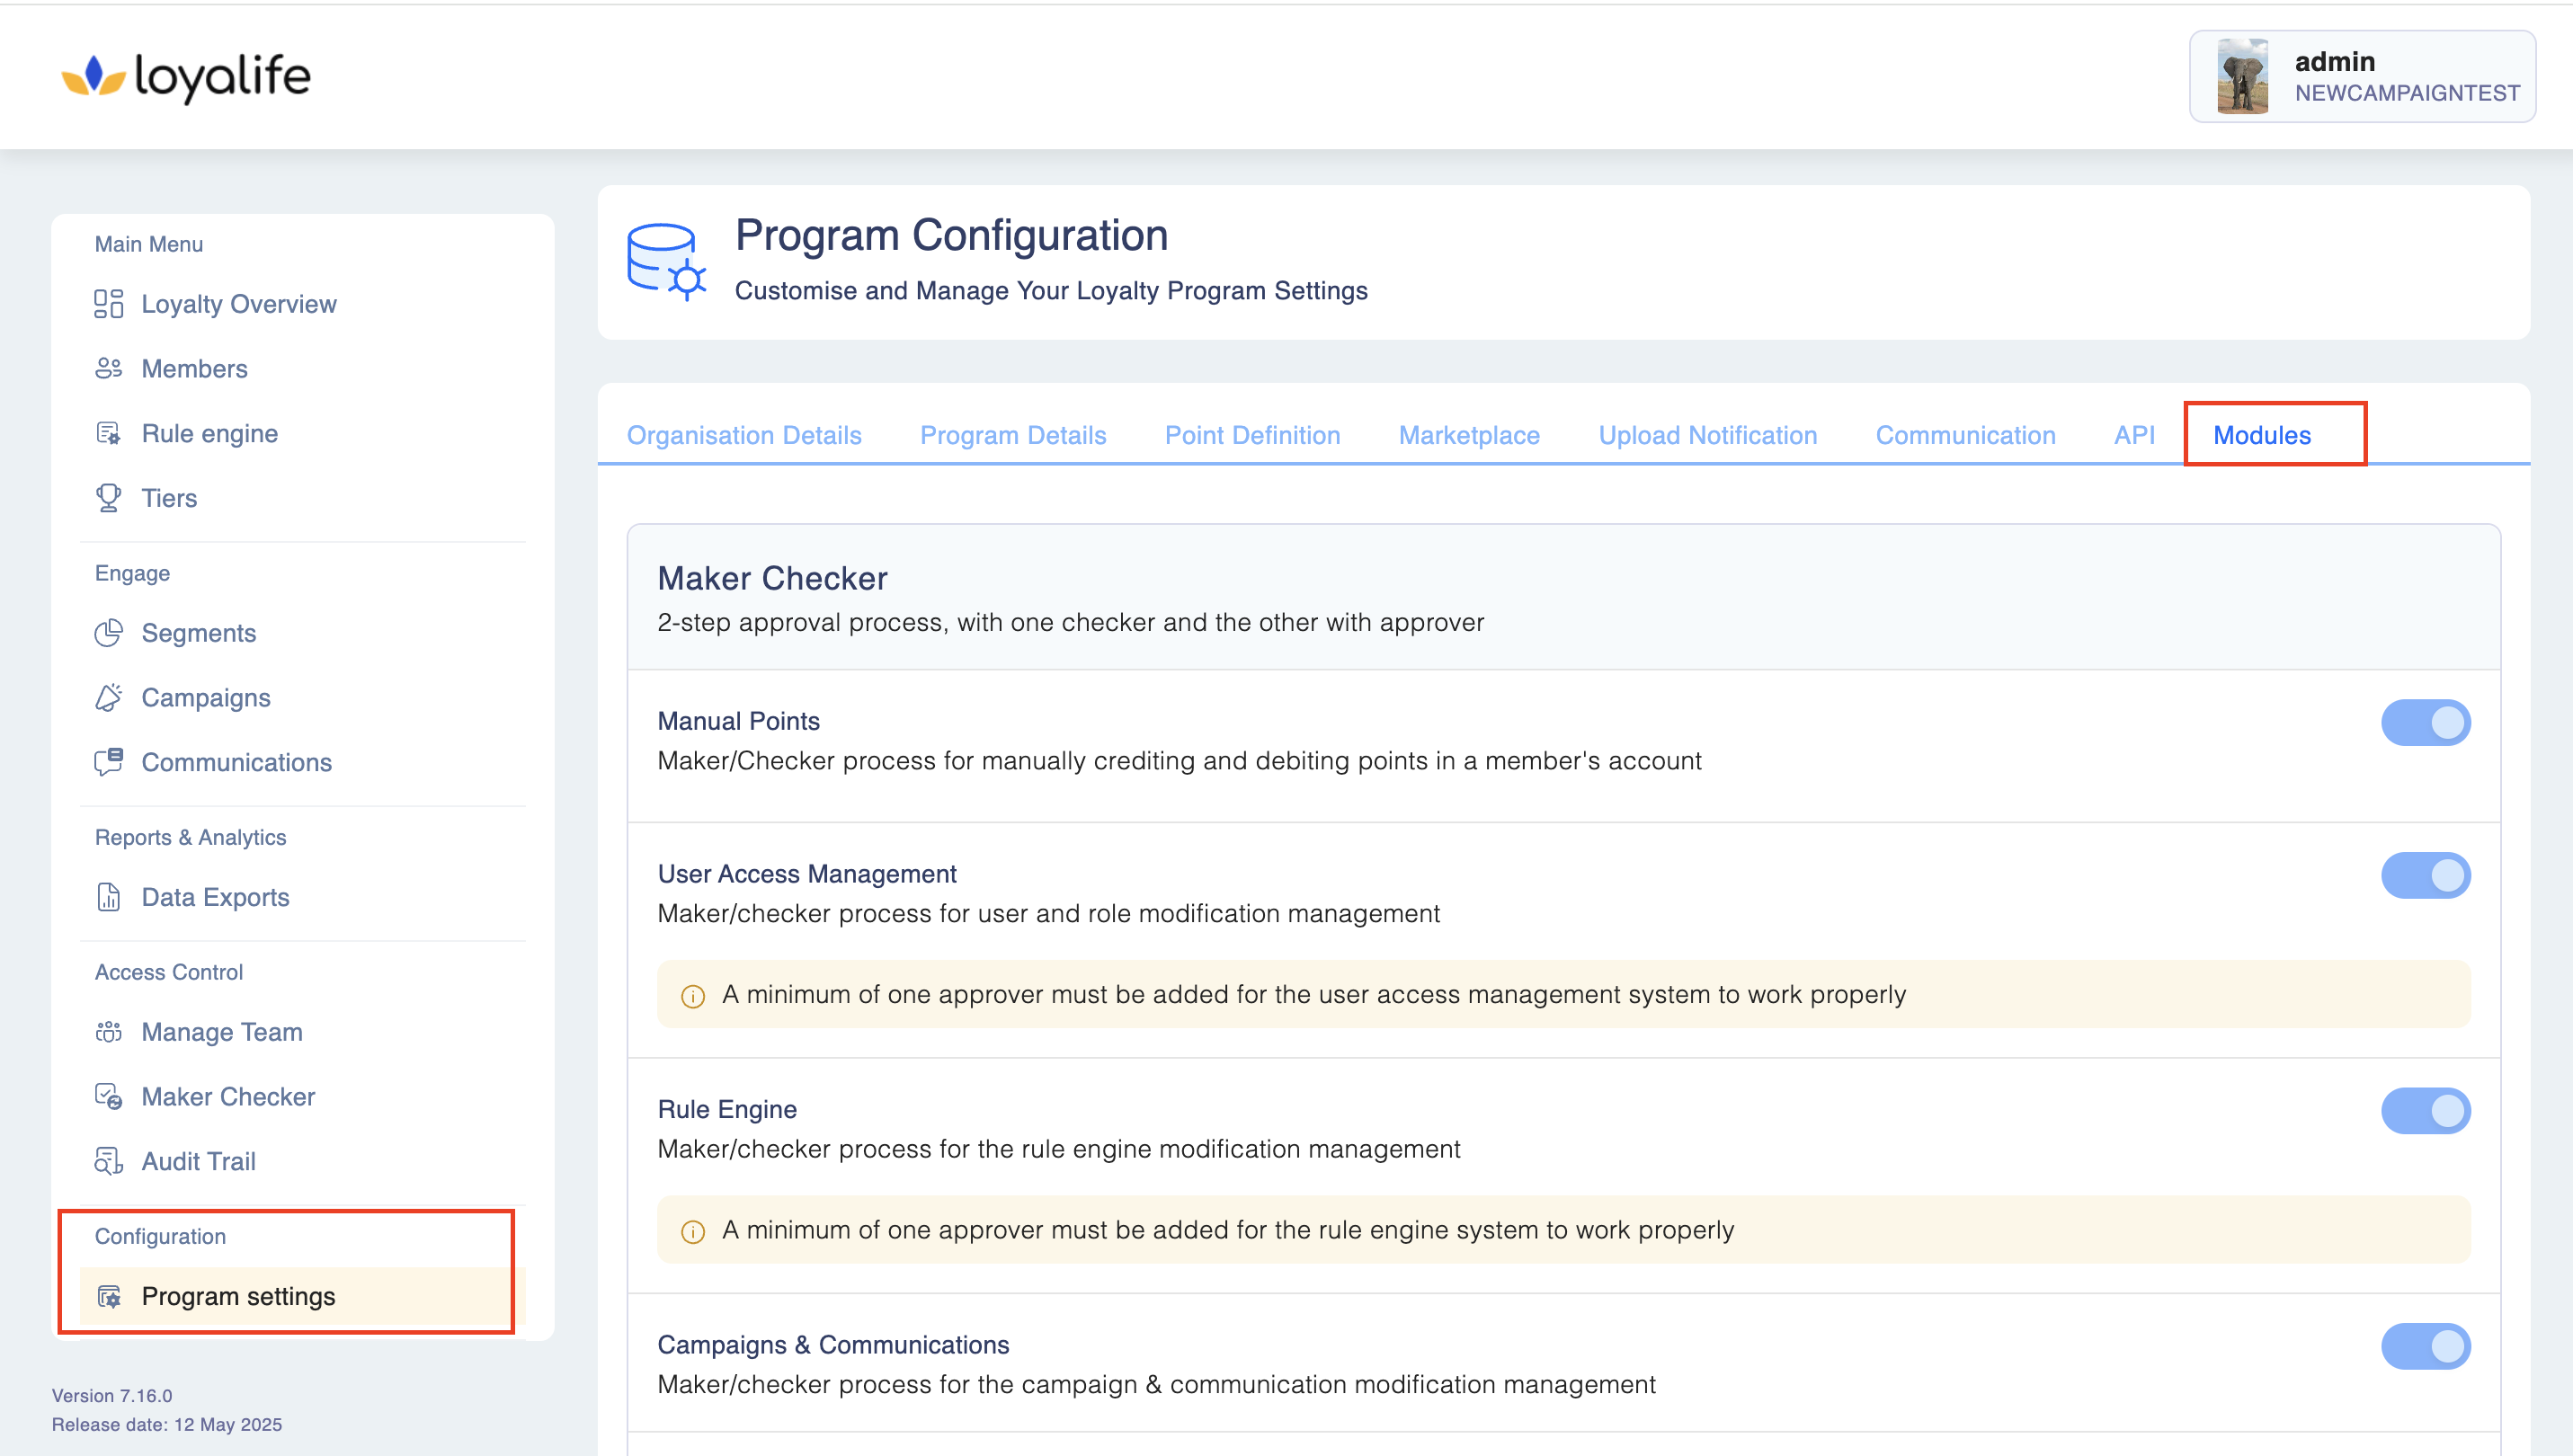Screen dimensions: 2573x1456
Task: Click the Loyalty Overview dashboard icon
Action: [x=108, y=304]
